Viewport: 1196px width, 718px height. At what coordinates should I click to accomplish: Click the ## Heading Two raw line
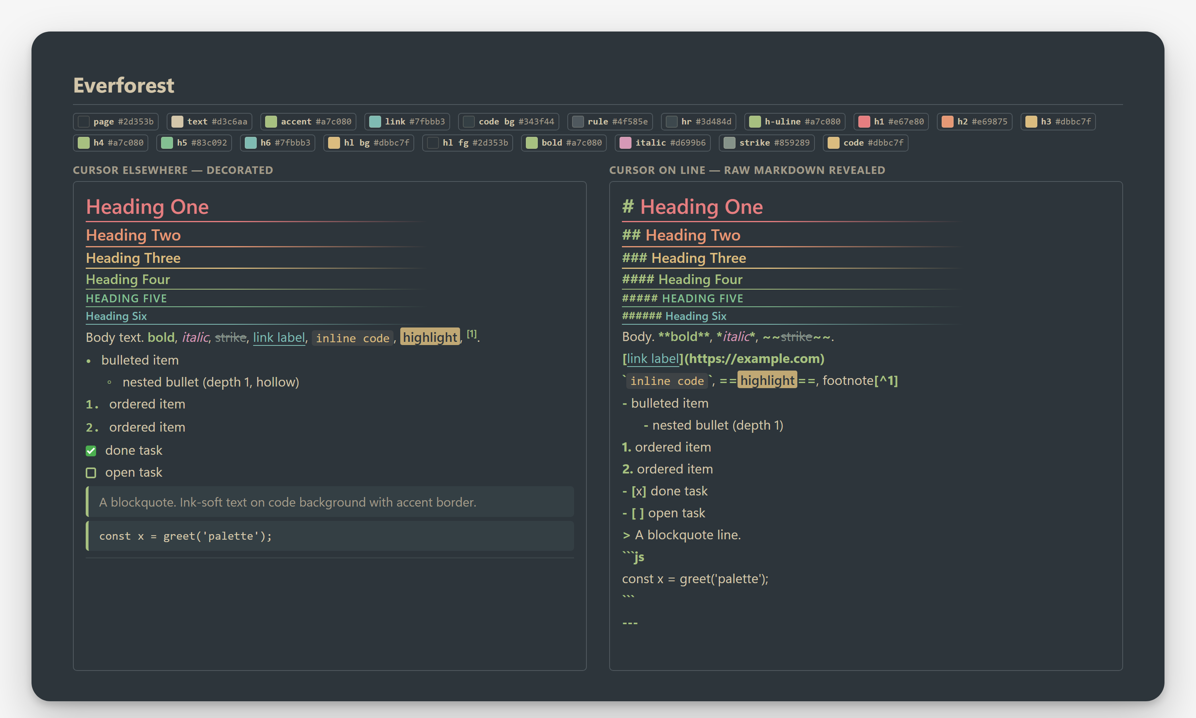(x=681, y=235)
